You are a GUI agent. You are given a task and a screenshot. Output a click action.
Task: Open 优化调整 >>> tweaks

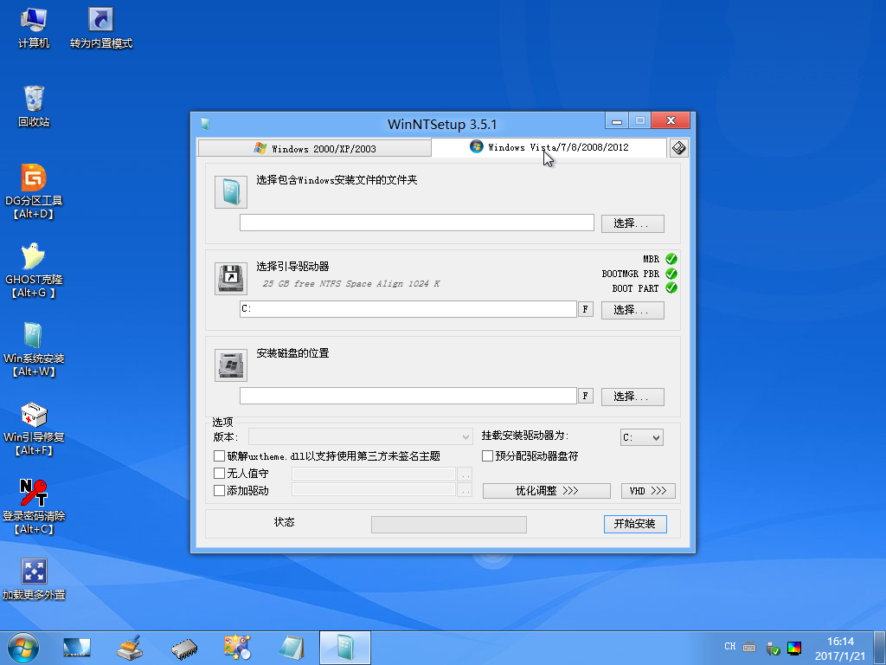pyautogui.click(x=547, y=491)
